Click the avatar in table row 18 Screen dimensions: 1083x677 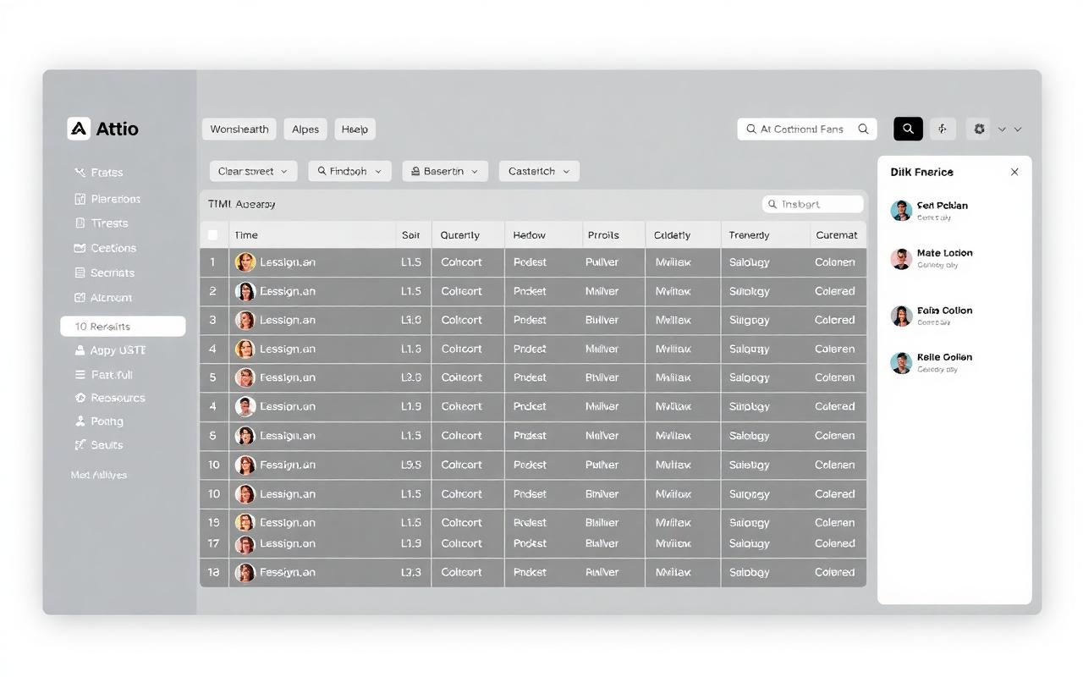pos(245,572)
